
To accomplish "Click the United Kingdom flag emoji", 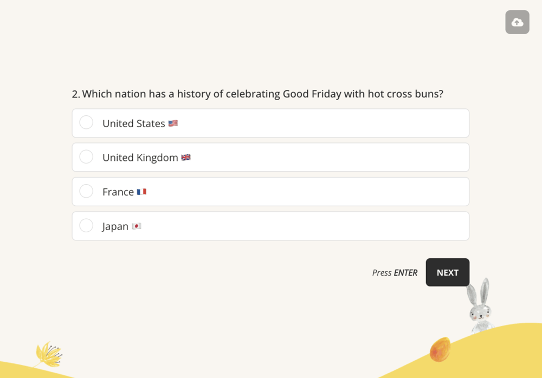I will click(x=186, y=158).
